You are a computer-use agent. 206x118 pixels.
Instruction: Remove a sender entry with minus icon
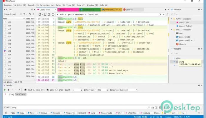[x=16, y=90]
